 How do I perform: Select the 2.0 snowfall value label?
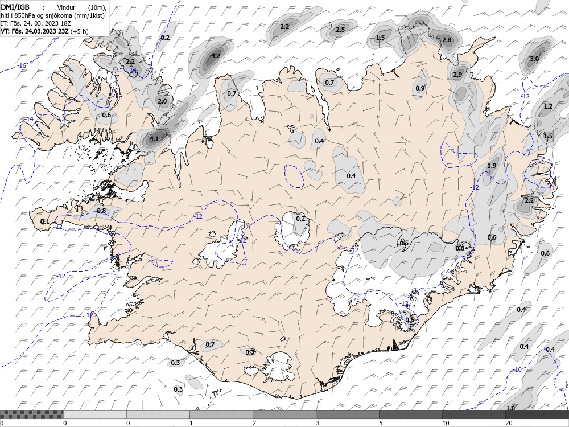pyautogui.click(x=162, y=101)
